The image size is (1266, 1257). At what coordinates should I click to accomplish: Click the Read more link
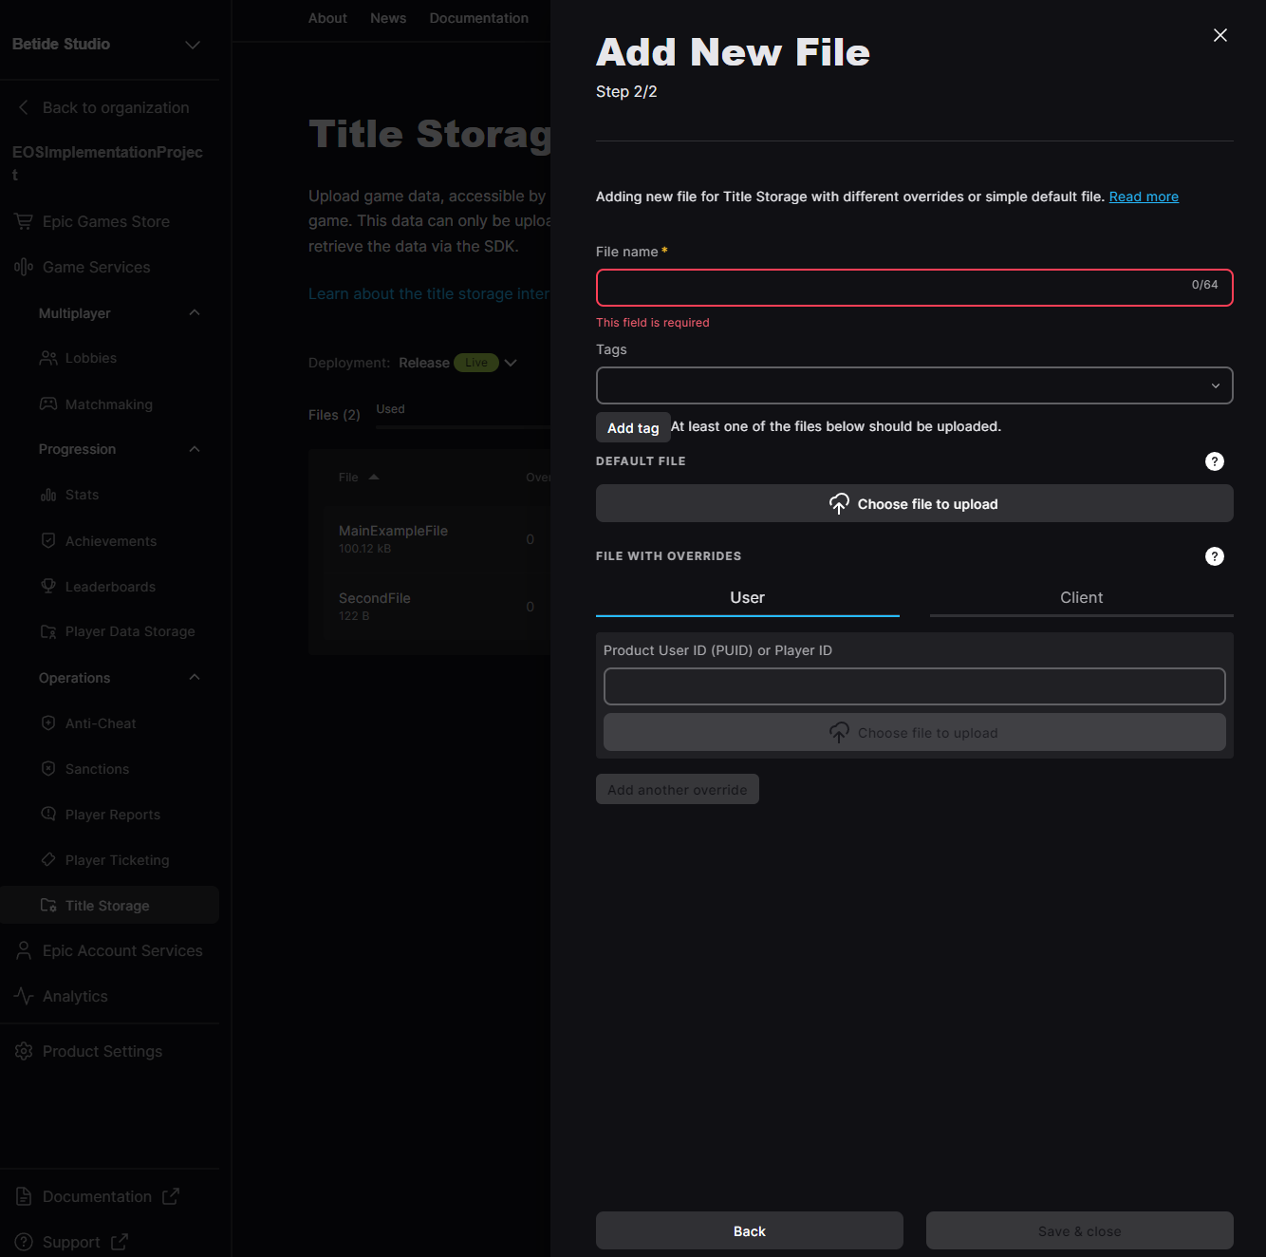point(1144,197)
